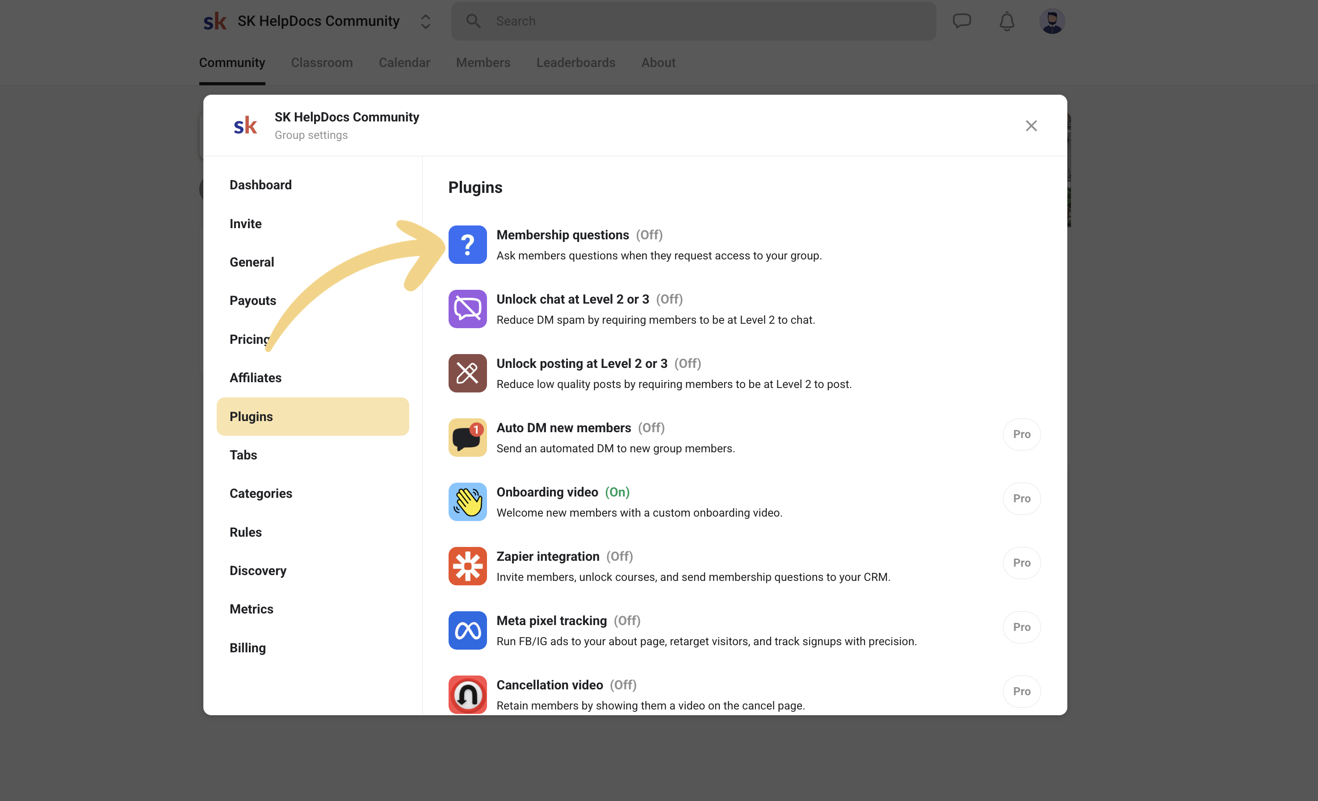Click 'Reduce DM spam by requiring members' description
The width and height of the screenshot is (1318, 801).
point(656,320)
